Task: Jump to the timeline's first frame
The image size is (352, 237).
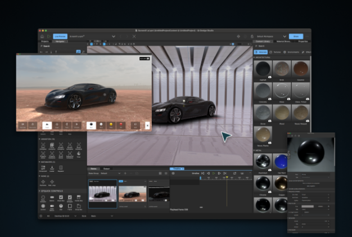Action: tap(203, 173)
